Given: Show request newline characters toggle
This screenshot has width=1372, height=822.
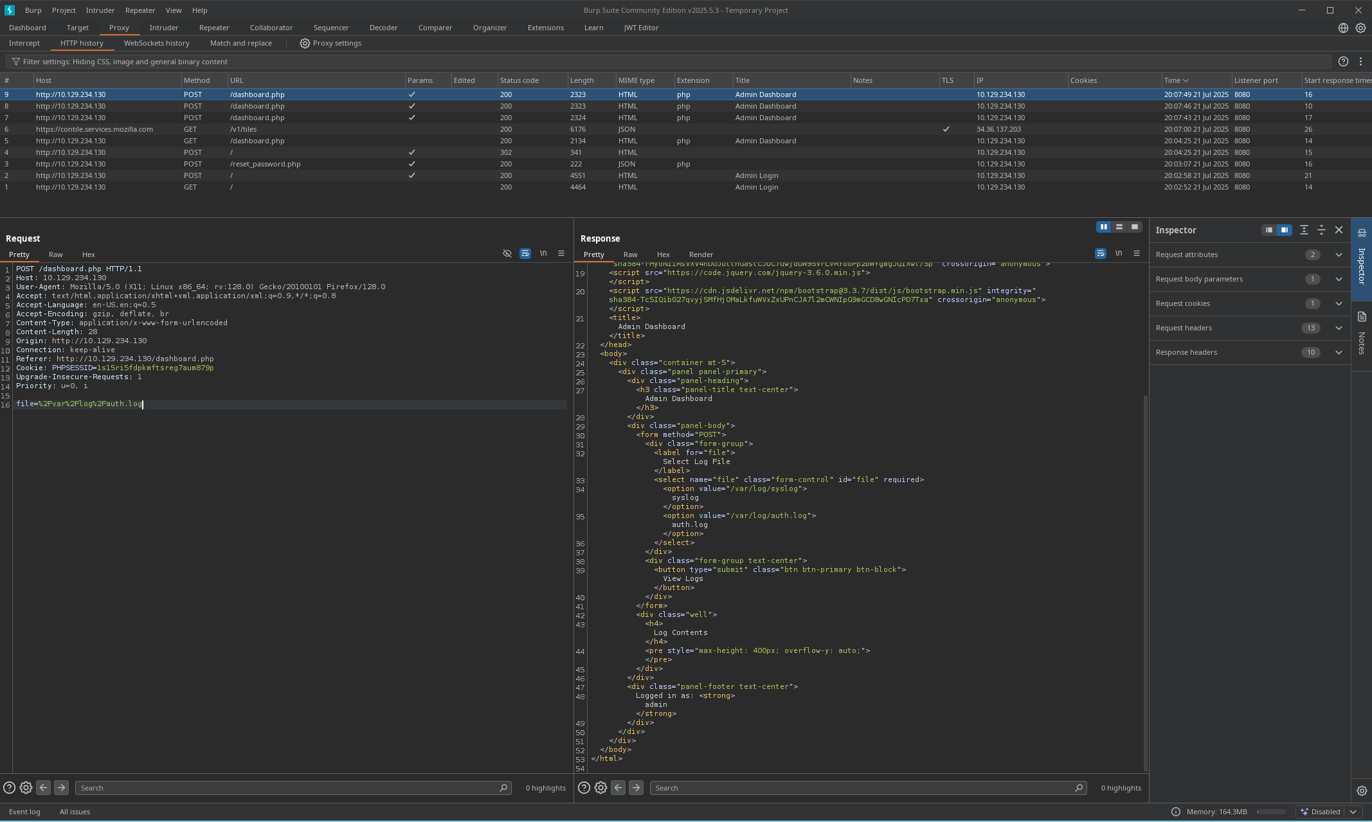Looking at the screenshot, I should (x=543, y=253).
